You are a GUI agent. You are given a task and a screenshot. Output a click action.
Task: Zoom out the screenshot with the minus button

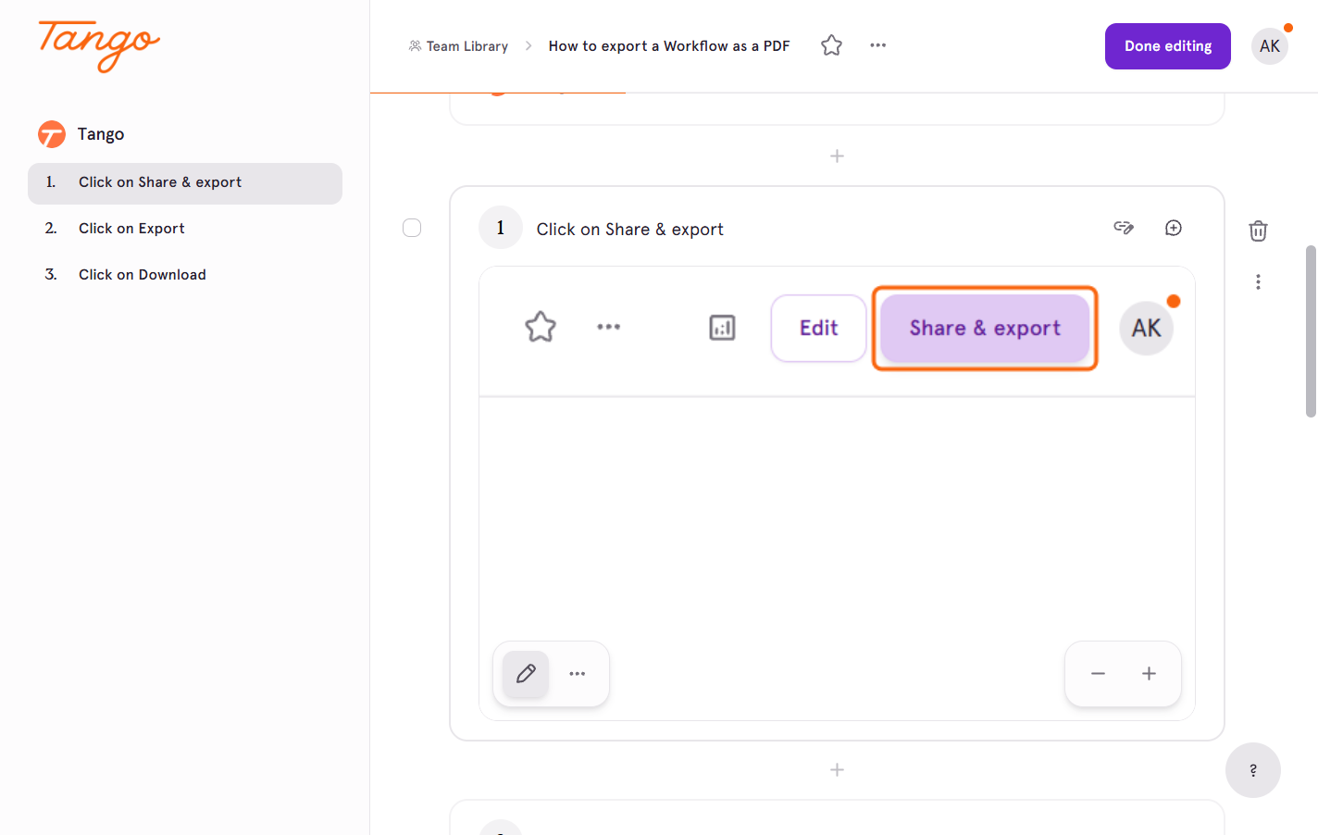[x=1098, y=674]
